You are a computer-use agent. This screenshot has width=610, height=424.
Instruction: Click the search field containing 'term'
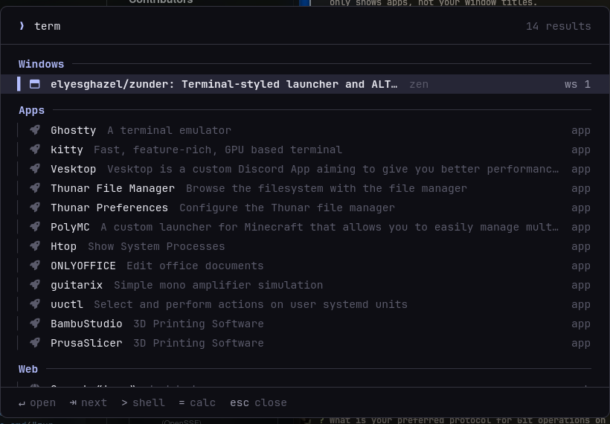pos(272,26)
